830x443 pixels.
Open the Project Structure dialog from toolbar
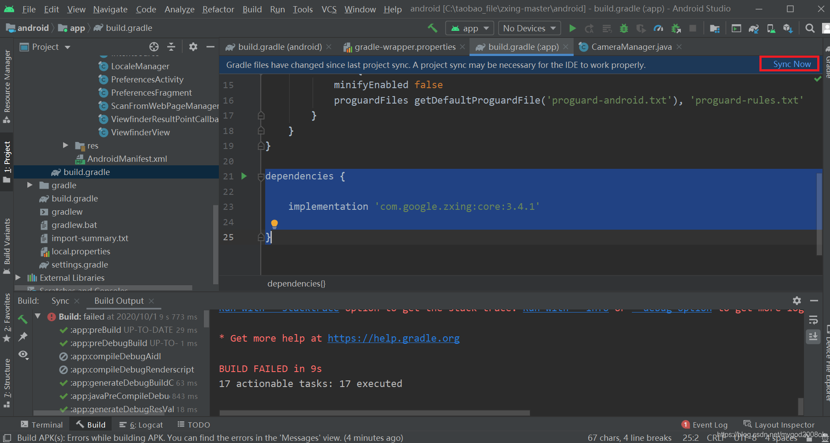715,28
